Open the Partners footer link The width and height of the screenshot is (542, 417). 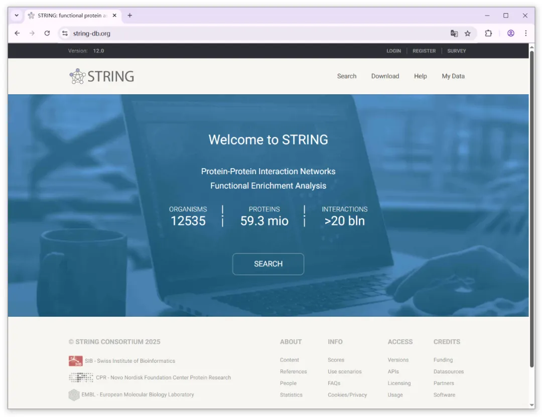pyautogui.click(x=444, y=383)
